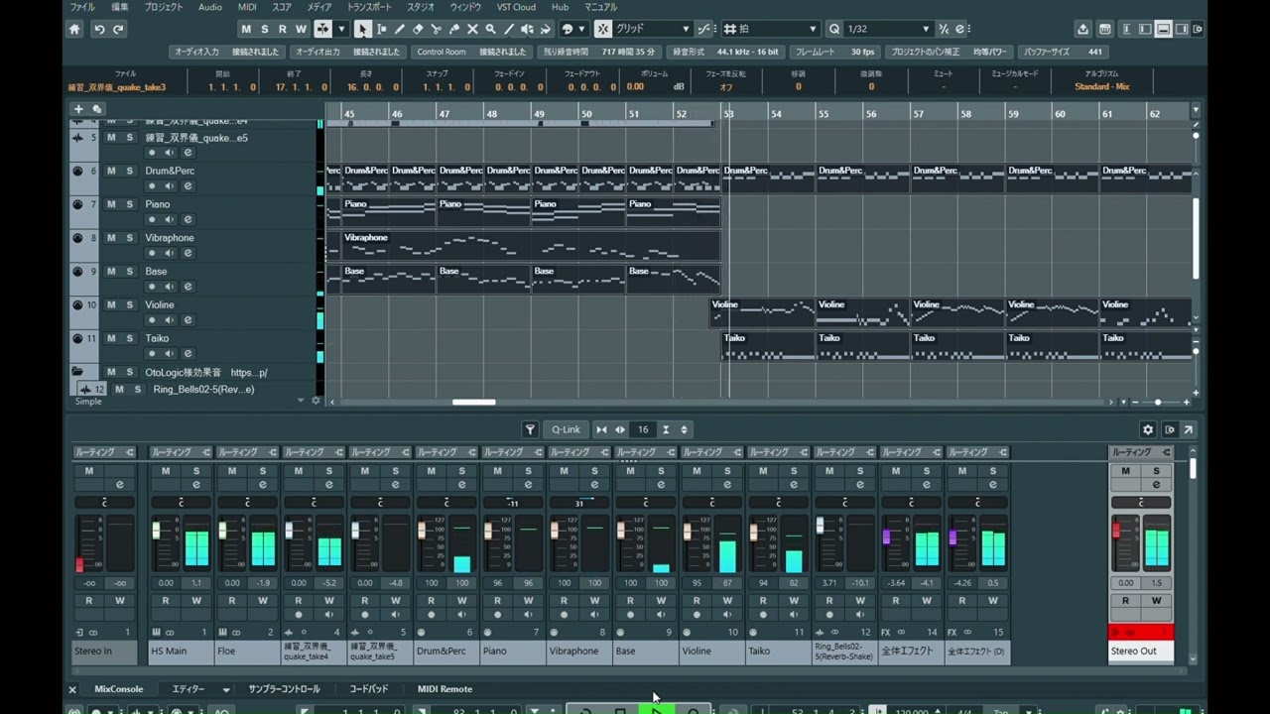Click the MixConsole channel filter funnel icon
Image resolution: width=1270 pixels, height=714 pixels.
pos(530,429)
